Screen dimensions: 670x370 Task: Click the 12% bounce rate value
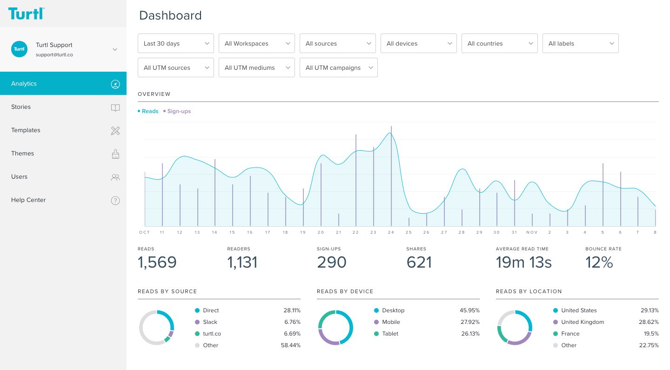point(599,262)
